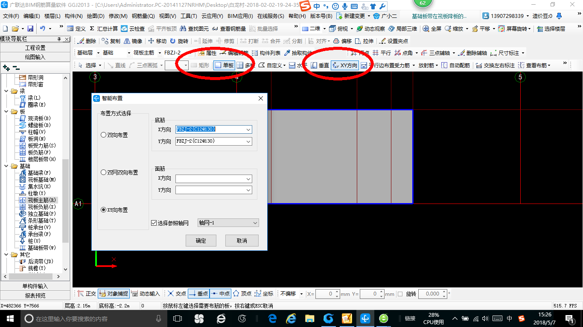Open the 轴网-1 grid dropdown
The height and width of the screenshot is (327, 583).
[x=228, y=223]
